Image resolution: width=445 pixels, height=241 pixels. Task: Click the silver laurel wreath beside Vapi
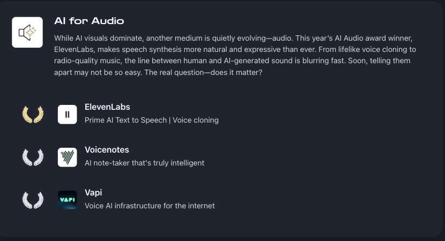coord(33,200)
